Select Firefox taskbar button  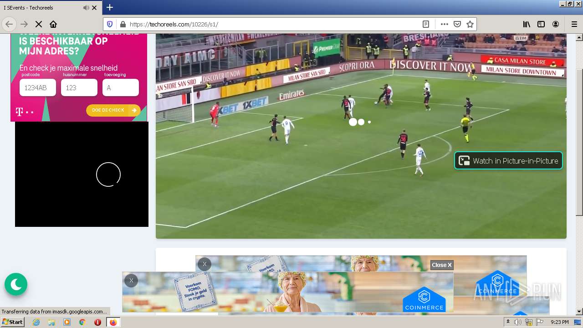pos(113,322)
